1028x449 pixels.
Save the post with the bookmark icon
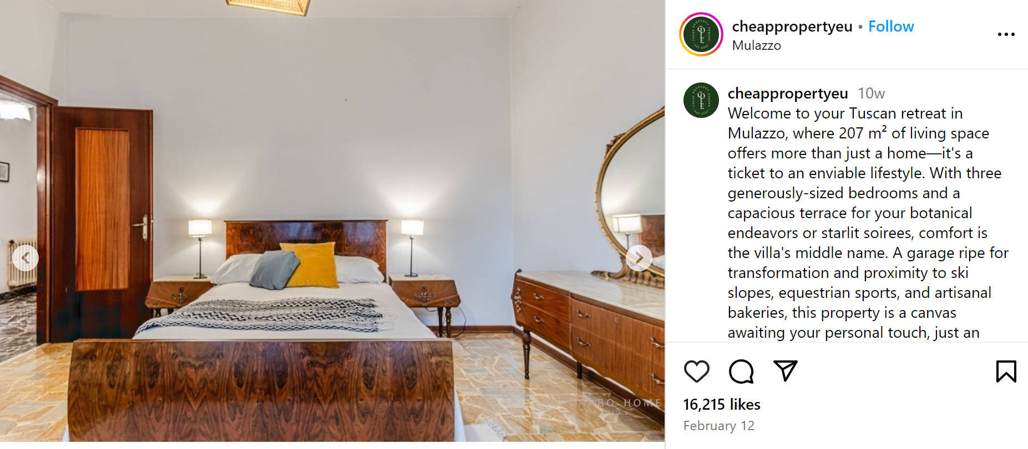click(1006, 371)
